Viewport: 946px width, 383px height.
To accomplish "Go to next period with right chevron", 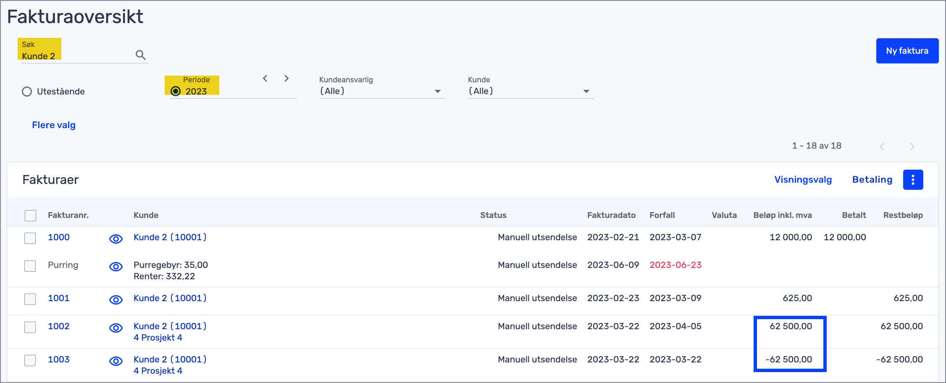I will pos(286,79).
